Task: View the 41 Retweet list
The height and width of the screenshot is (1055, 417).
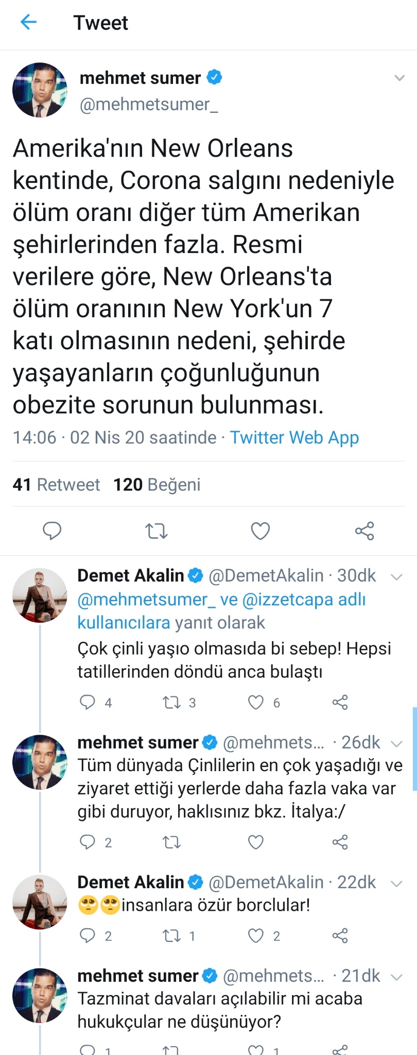Action: pyautogui.click(x=57, y=485)
